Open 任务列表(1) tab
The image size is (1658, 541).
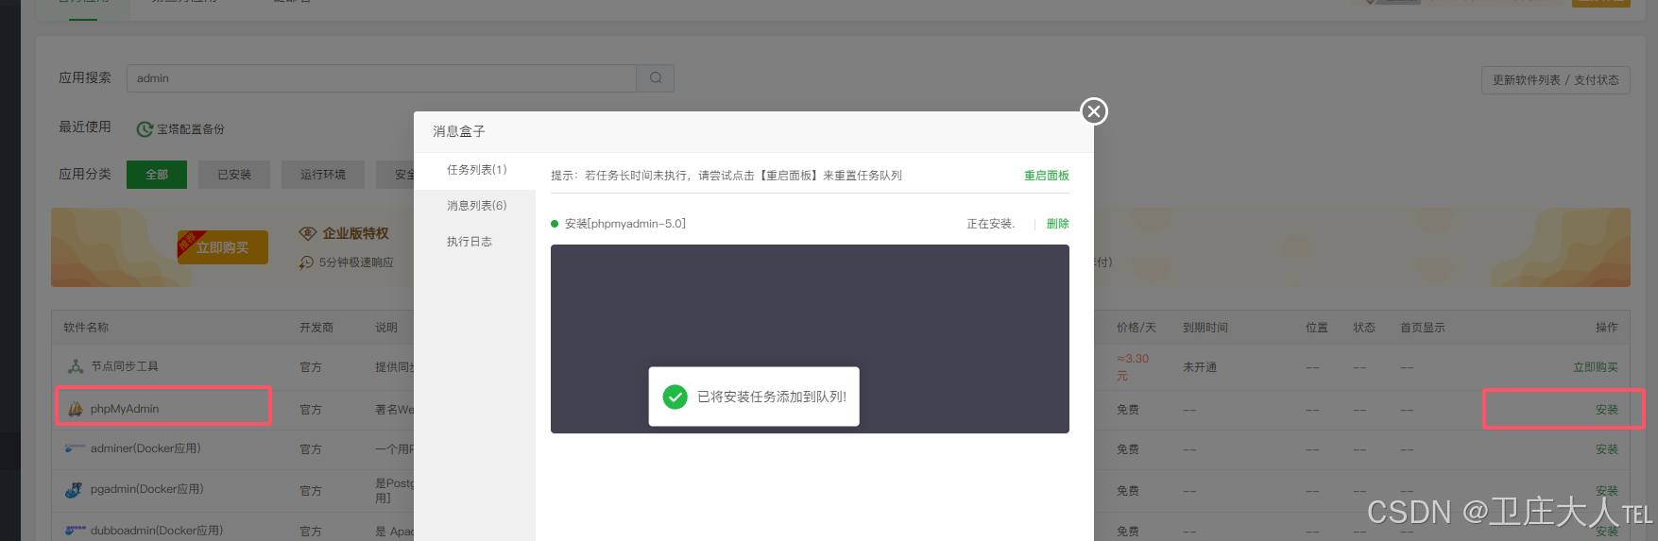[476, 170]
